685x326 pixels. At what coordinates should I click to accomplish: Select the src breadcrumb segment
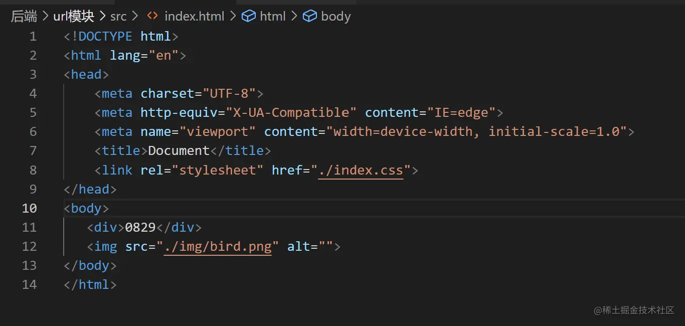[x=118, y=17]
